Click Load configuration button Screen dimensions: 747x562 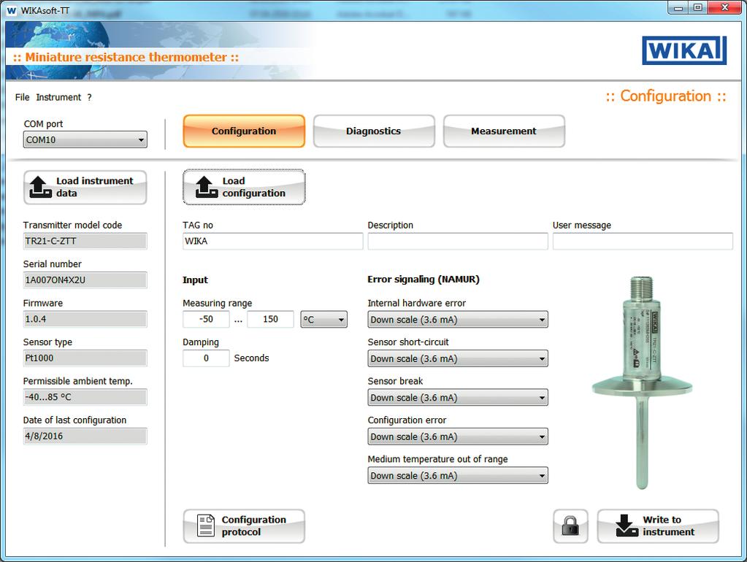point(244,187)
